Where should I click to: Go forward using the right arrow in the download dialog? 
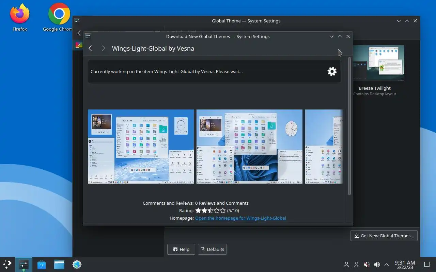[x=104, y=48]
